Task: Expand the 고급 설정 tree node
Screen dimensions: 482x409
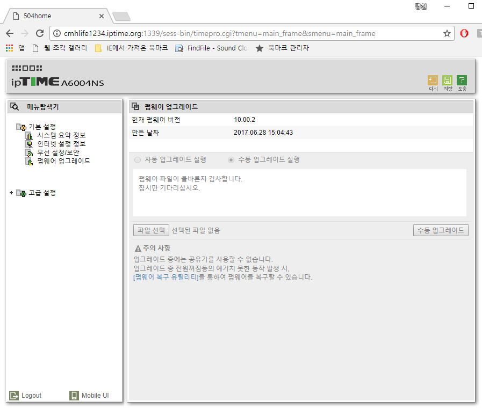Action: click(x=11, y=193)
